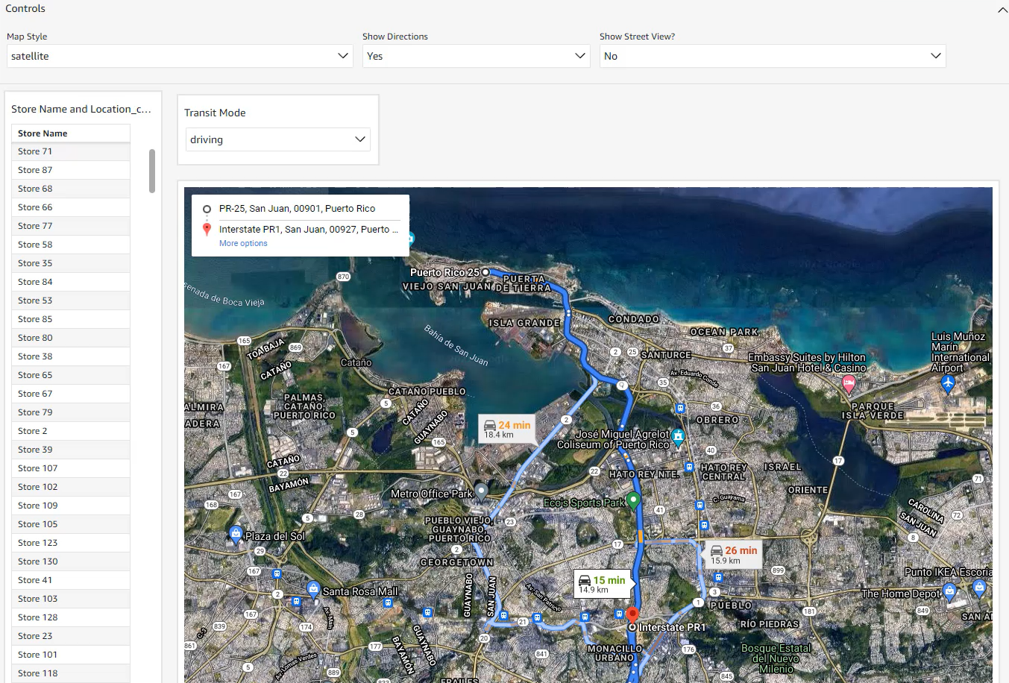Click the Plaza del Sol shopping icon
The height and width of the screenshot is (683, 1009).
[236, 534]
